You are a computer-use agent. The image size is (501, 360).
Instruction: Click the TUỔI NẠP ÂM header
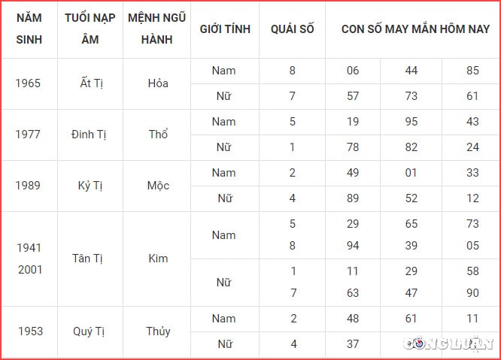tap(90, 29)
